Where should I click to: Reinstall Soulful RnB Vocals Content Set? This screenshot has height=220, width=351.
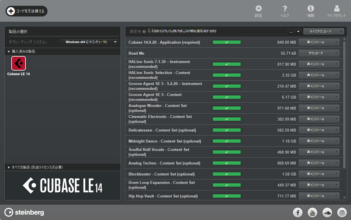(316, 152)
